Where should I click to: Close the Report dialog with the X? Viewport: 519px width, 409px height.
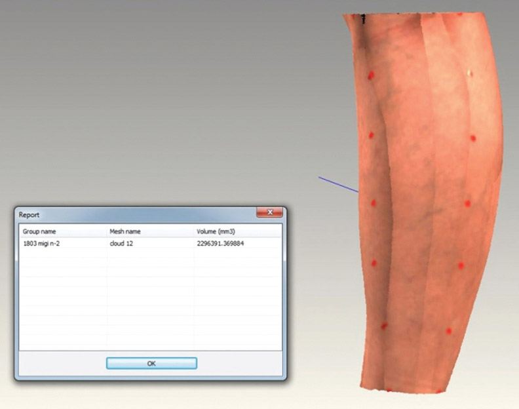270,212
